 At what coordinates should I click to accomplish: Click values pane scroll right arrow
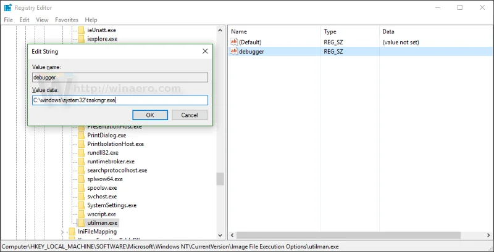click(489, 235)
